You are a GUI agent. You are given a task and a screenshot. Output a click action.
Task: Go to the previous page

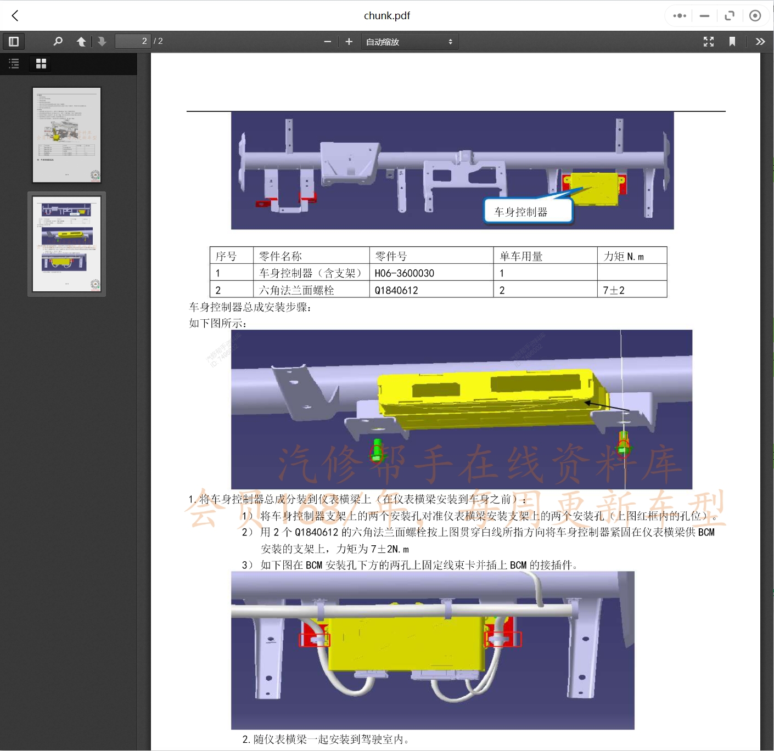click(x=81, y=41)
